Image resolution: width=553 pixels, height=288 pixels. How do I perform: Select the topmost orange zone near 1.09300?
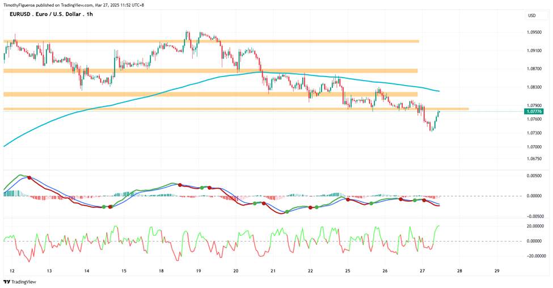pos(211,41)
